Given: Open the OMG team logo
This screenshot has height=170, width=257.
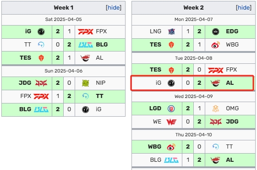Looking at the screenshot, I should click(215, 108).
